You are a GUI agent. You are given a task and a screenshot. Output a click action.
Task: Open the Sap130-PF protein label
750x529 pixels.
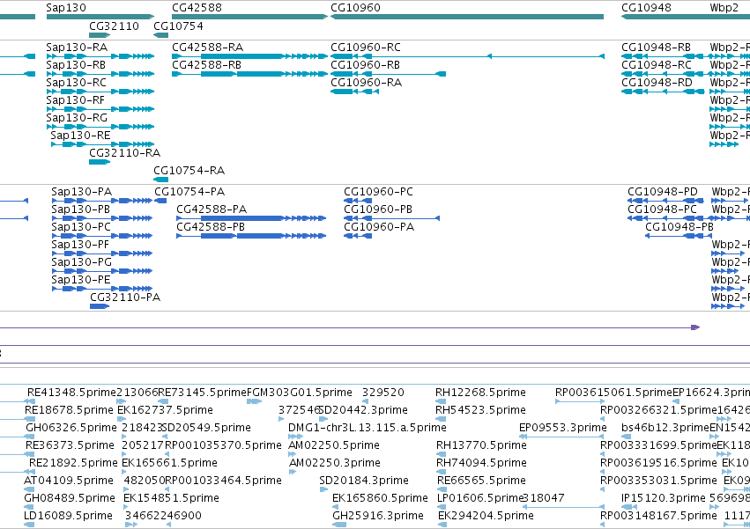click(x=80, y=245)
